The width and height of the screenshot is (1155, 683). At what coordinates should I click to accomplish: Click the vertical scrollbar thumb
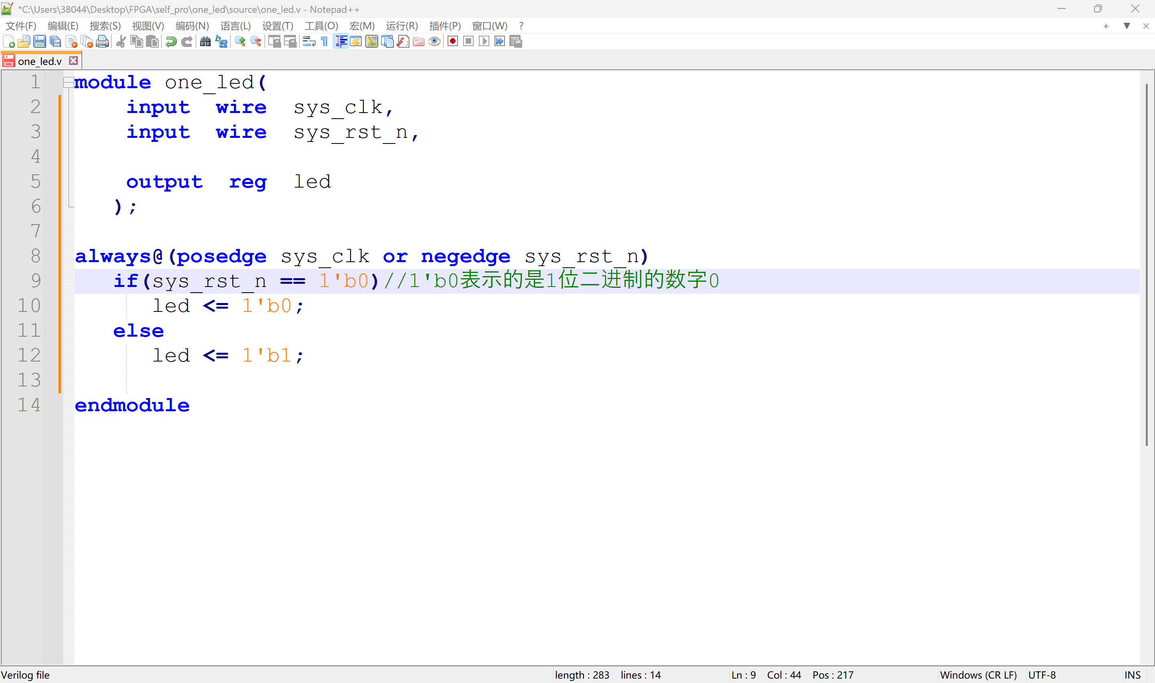[x=1146, y=265]
